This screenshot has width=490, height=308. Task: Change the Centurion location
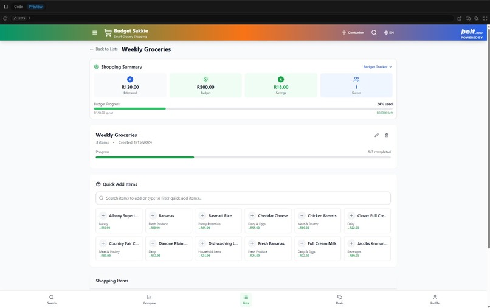pos(353,32)
